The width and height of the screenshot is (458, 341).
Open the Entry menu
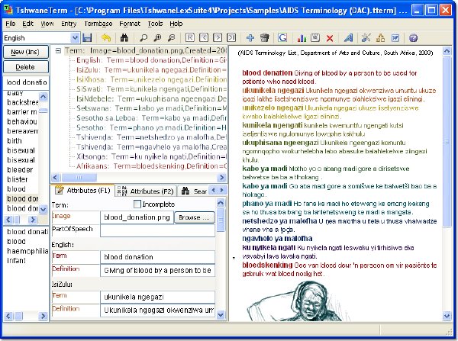point(69,24)
